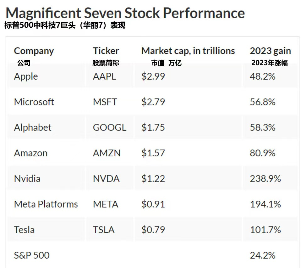Click the GOOGL ticker symbol

109,127
